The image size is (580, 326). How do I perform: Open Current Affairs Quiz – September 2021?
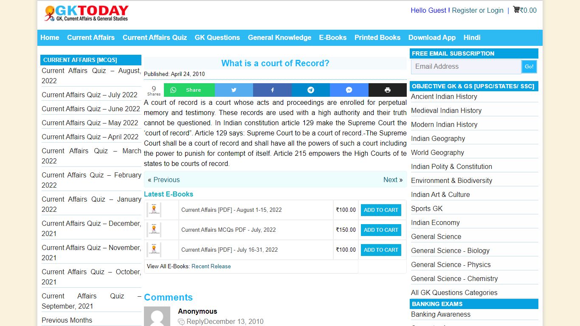(x=91, y=301)
